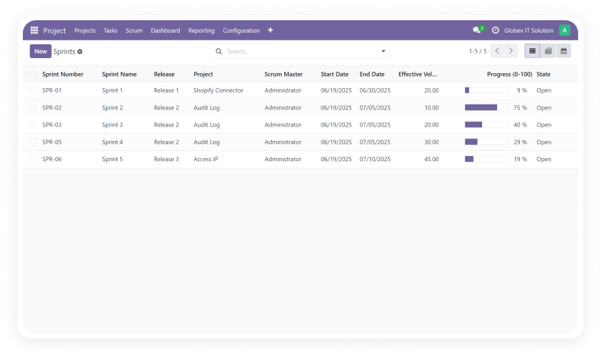Sort by Start Date column header
The height and width of the screenshot is (359, 601).
click(334, 74)
